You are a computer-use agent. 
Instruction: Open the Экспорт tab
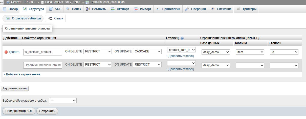[x=120, y=9]
